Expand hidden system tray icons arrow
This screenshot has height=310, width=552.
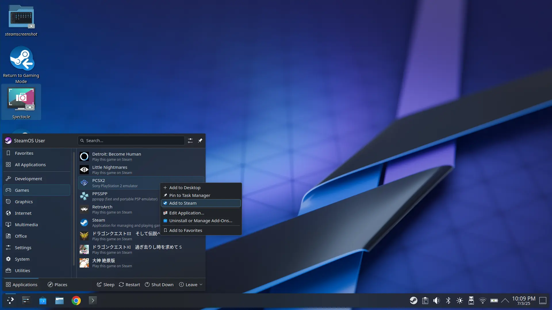pyautogui.click(x=505, y=301)
